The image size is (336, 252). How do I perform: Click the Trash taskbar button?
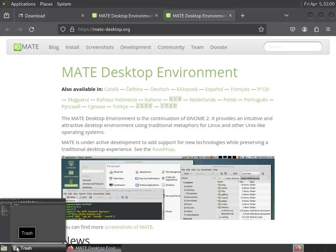(39, 248)
